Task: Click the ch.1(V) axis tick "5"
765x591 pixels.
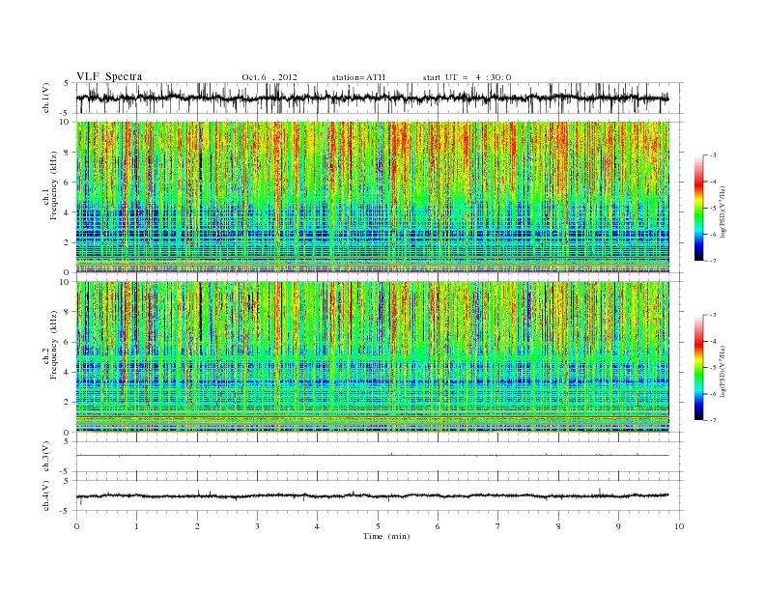Action: tap(67, 83)
